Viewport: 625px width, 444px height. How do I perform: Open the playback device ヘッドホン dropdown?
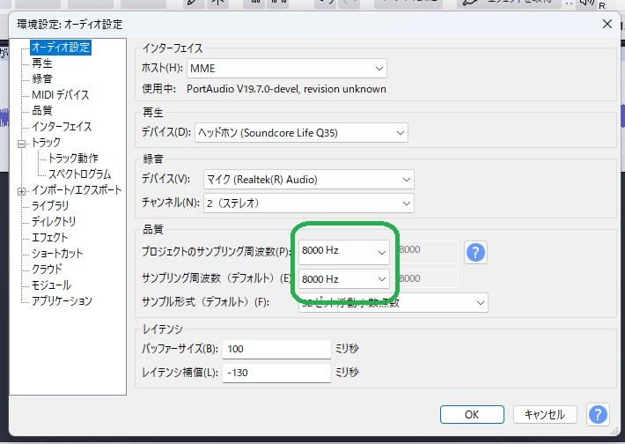point(301,133)
